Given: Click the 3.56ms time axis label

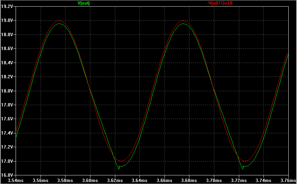Looking at the screenshot, I should click(x=41, y=180).
